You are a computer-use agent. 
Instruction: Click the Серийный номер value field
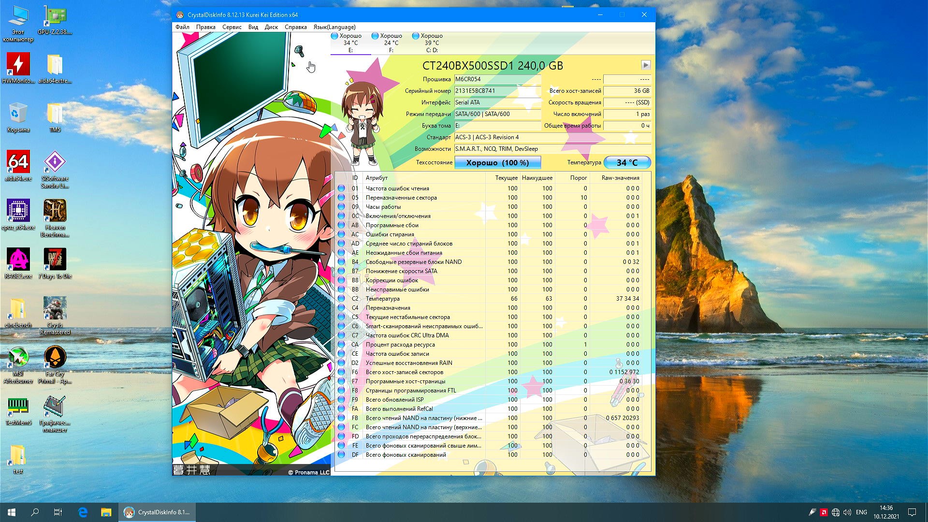click(497, 91)
